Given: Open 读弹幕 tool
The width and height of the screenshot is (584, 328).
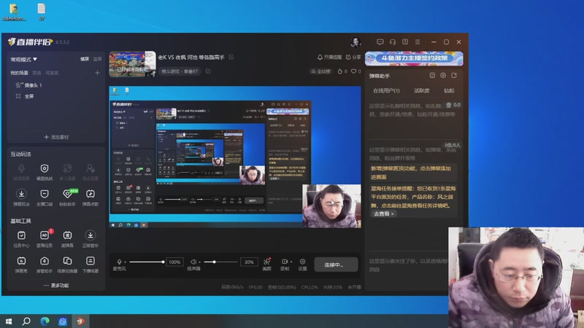Looking at the screenshot, I should 67,239.
